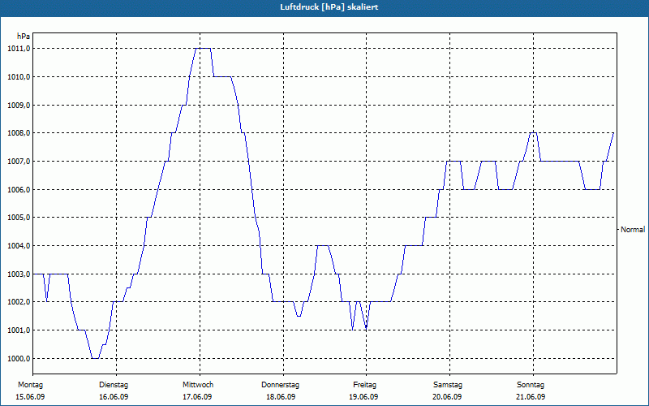The height and width of the screenshot is (406, 649).
Task: Click the Dienstag day label
Action: pyautogui.click(x=114, y=385)
